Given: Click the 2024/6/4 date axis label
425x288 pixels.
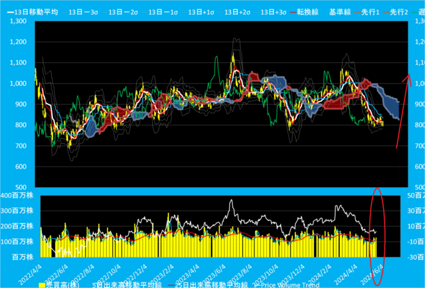Looking at the screenshot, I should pyautogui.click(x=372, y=275).
